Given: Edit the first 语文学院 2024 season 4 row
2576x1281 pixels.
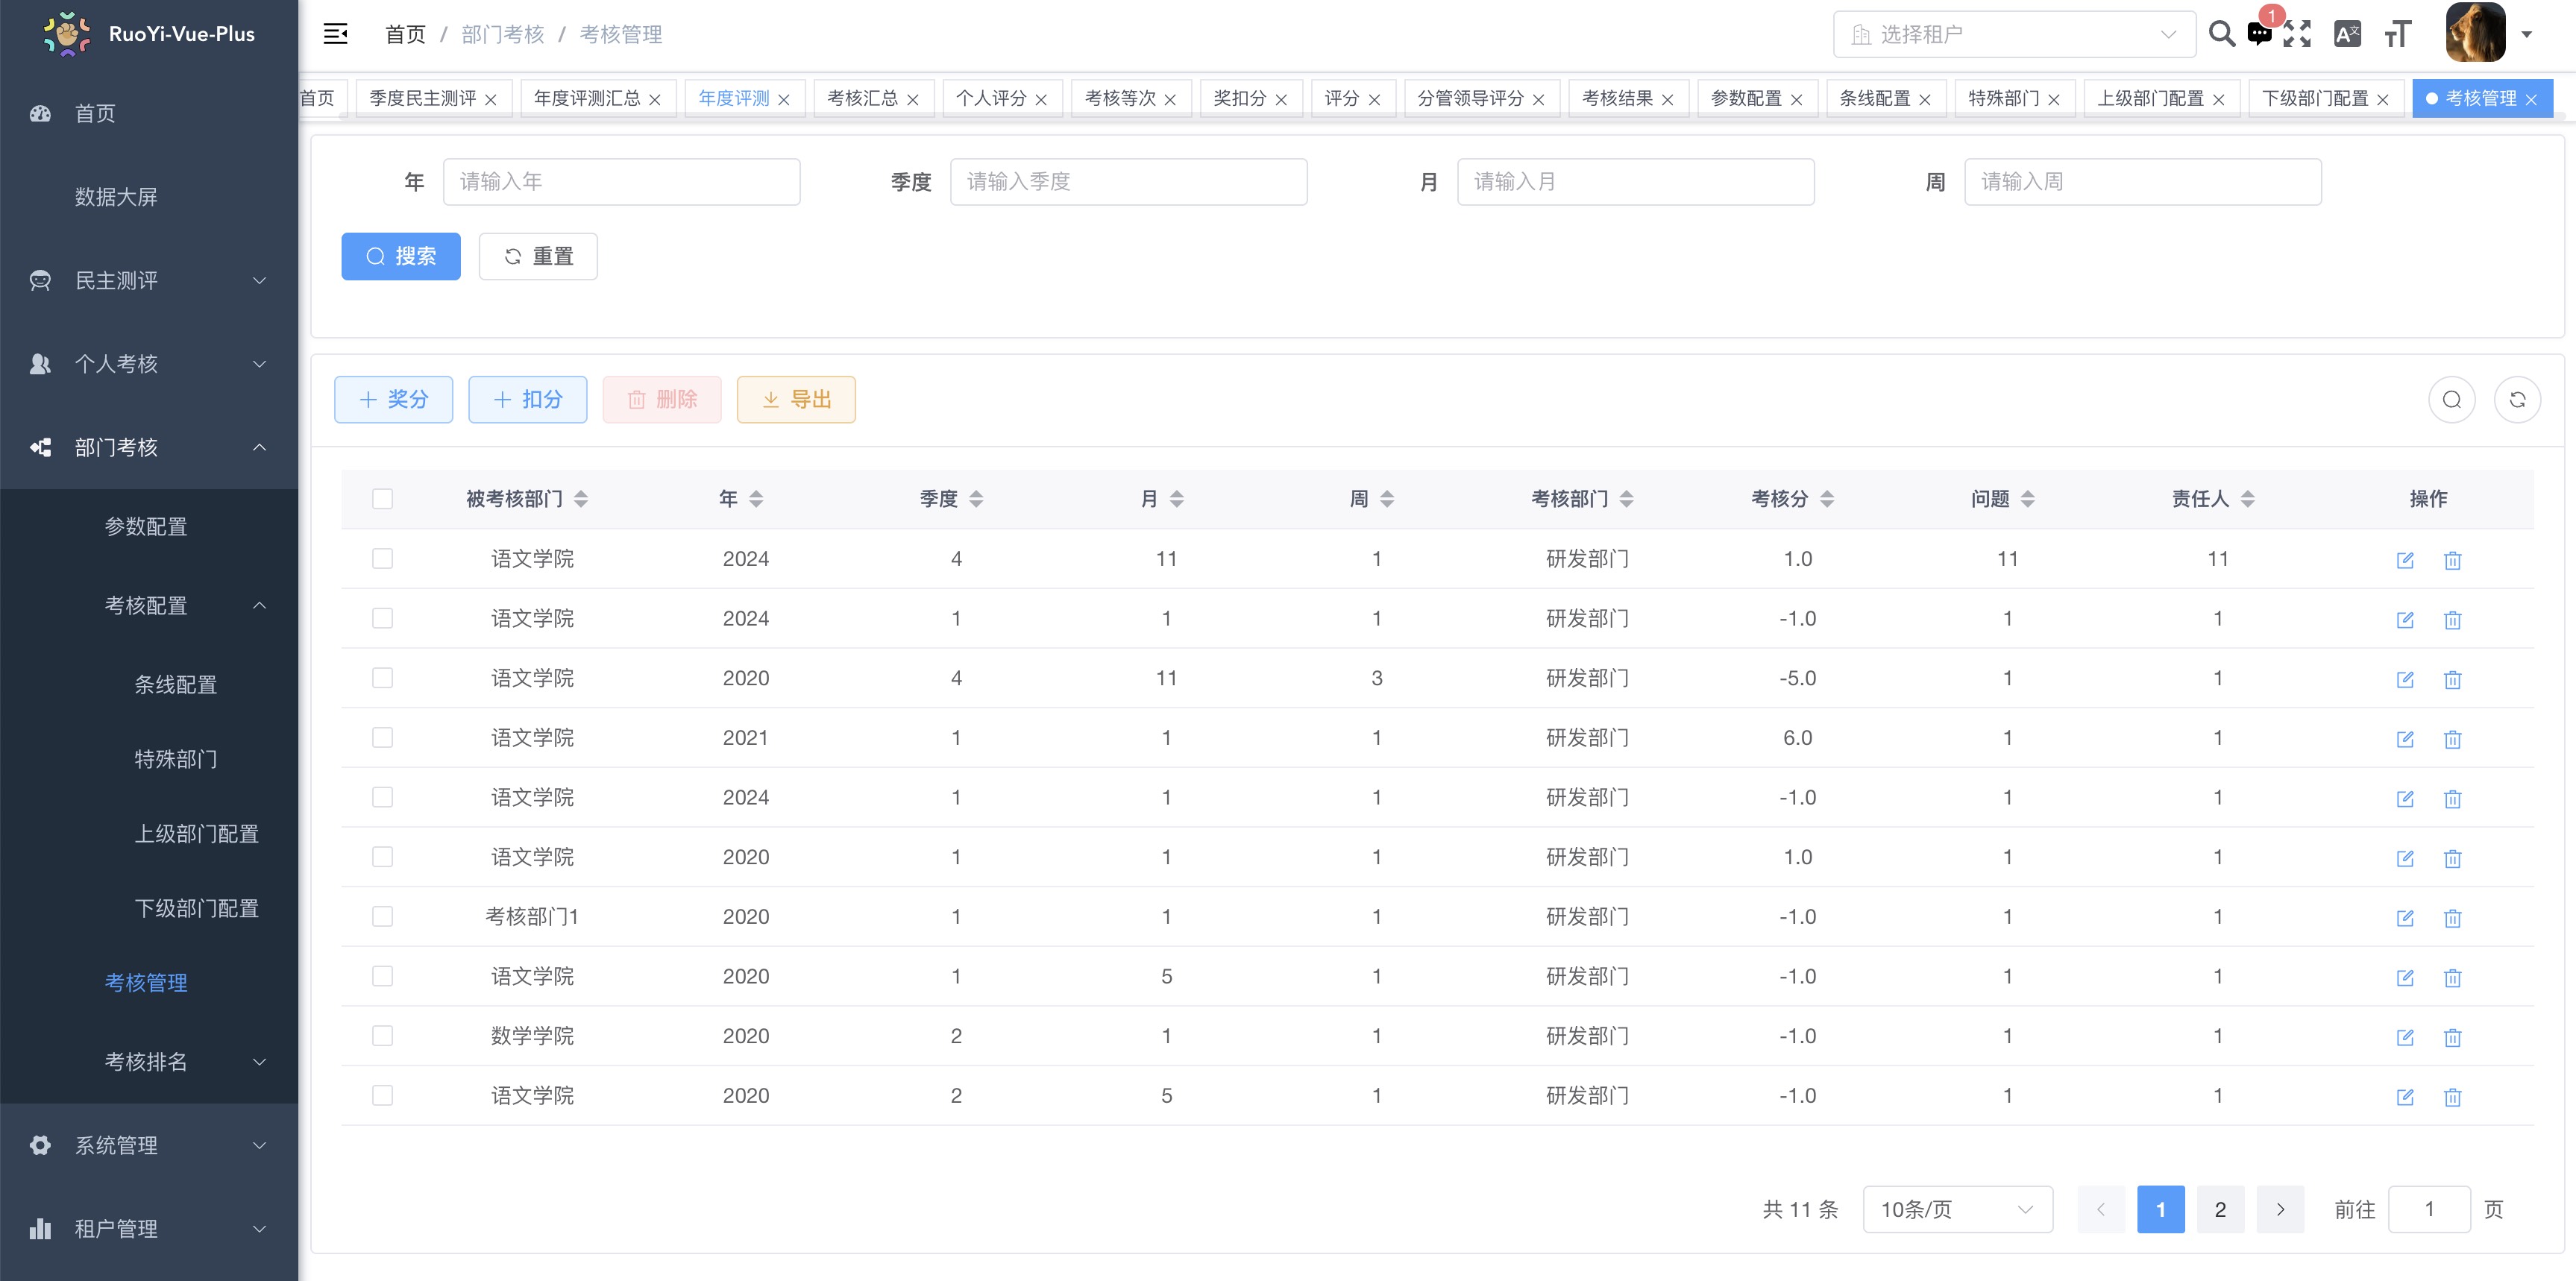Looking at the screenshot, I should coord(2405,560).
